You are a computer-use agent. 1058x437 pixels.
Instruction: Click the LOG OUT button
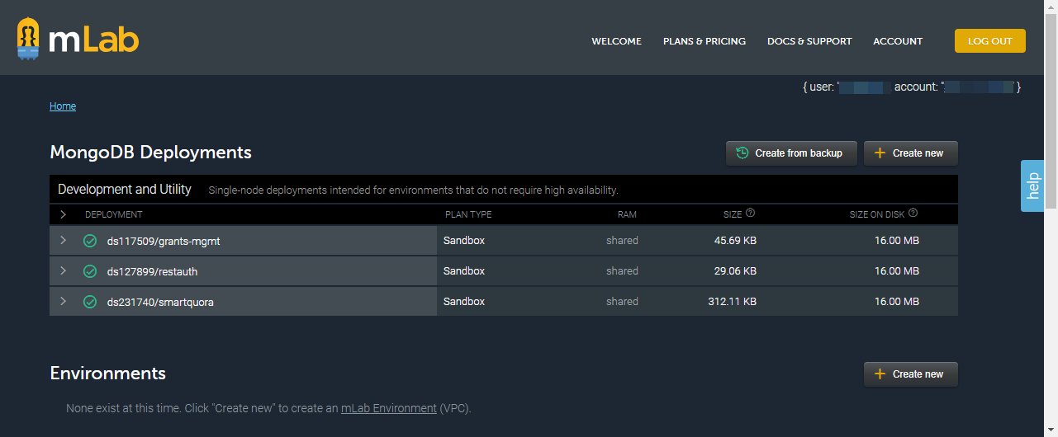click(x=990, y=41)
